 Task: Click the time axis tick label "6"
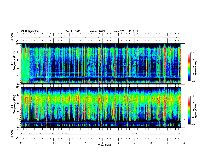[119, 143]
